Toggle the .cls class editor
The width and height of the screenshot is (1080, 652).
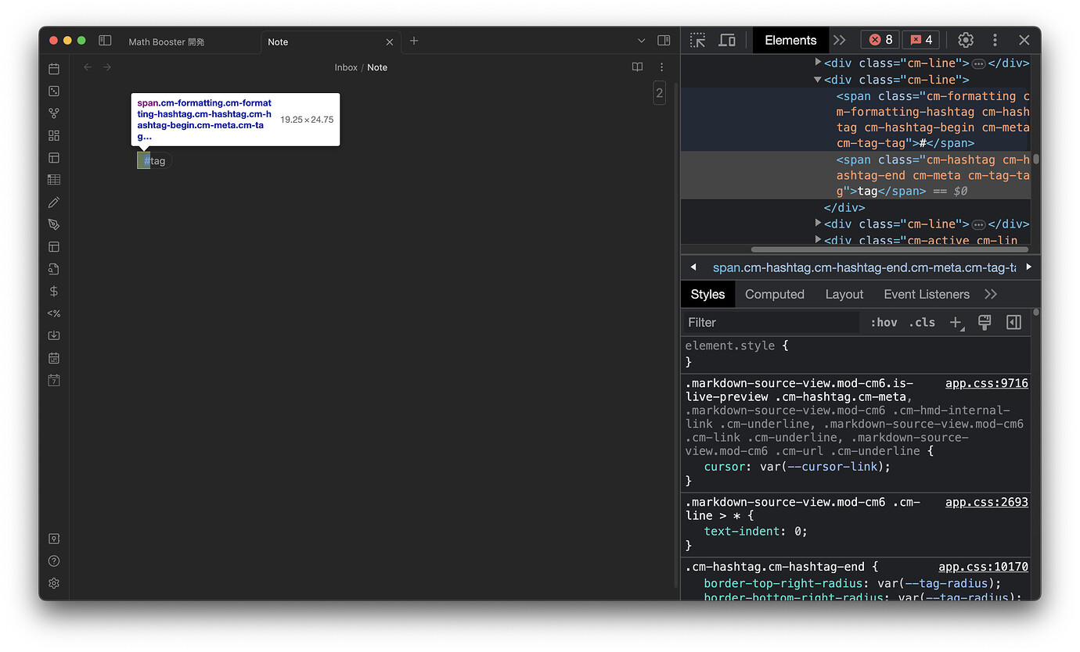click(922, 322)
